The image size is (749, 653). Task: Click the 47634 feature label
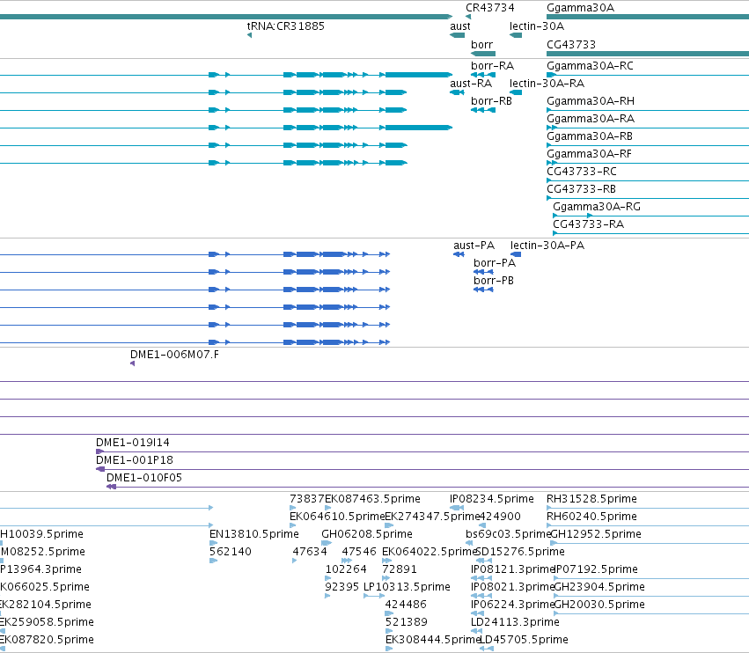pos(310,552)
